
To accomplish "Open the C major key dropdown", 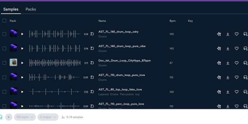I will [x=48, y=117].
